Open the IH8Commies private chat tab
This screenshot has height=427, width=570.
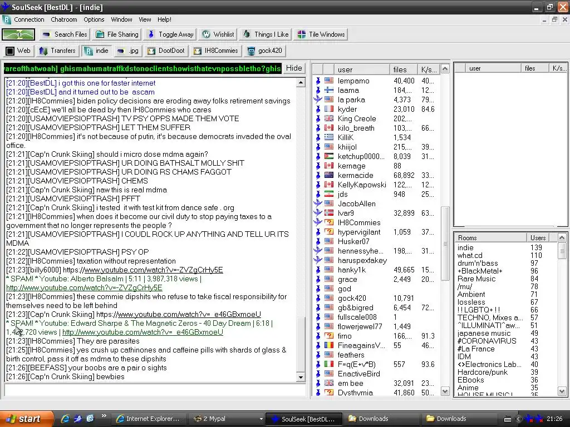pyautogui.click(x=215, y=51)
